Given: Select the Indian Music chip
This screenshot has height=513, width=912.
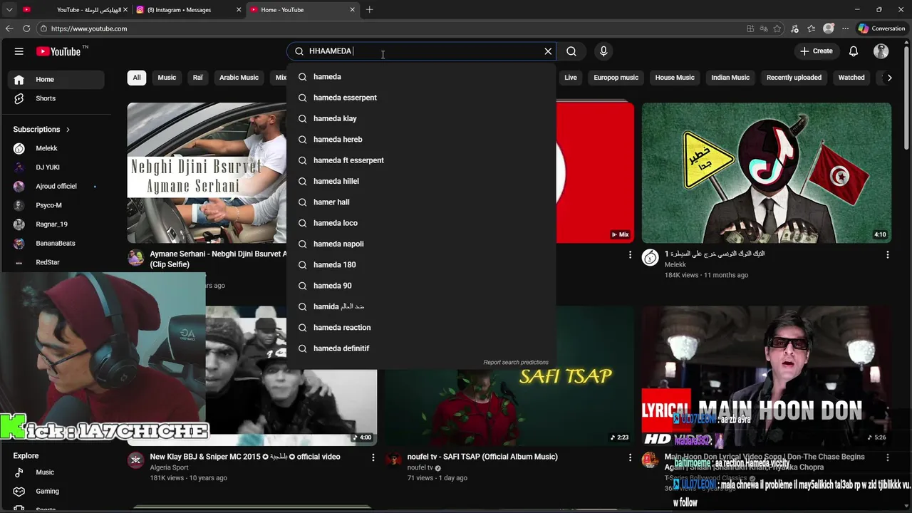Looking at the screenshot, I should click(x=730, y=78).
